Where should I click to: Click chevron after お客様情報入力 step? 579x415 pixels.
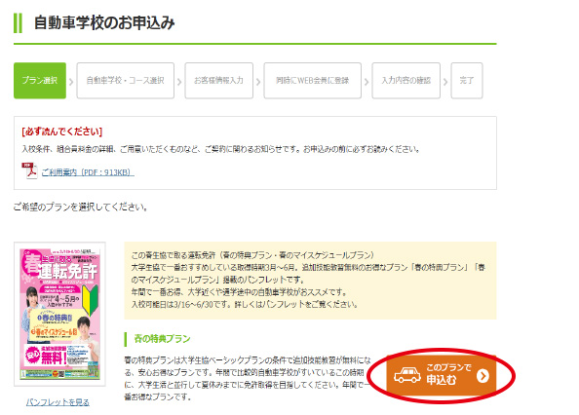coord(258,81)
